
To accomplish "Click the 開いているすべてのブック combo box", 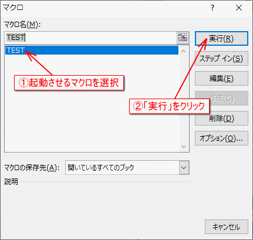I will [127, 168].
